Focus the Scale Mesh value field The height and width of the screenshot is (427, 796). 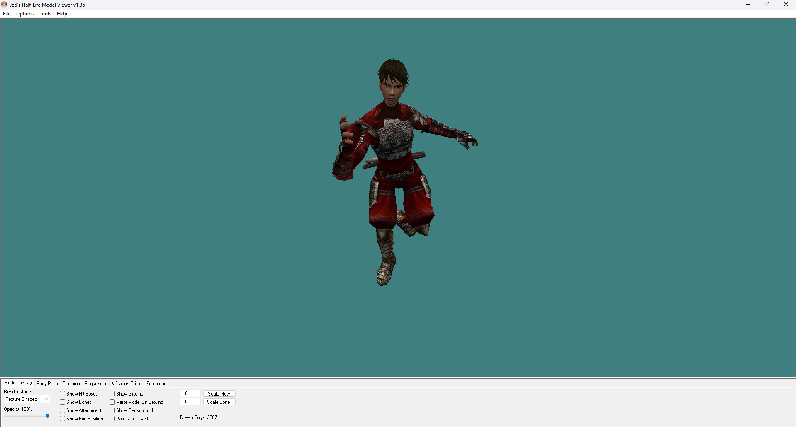point(190,393)
